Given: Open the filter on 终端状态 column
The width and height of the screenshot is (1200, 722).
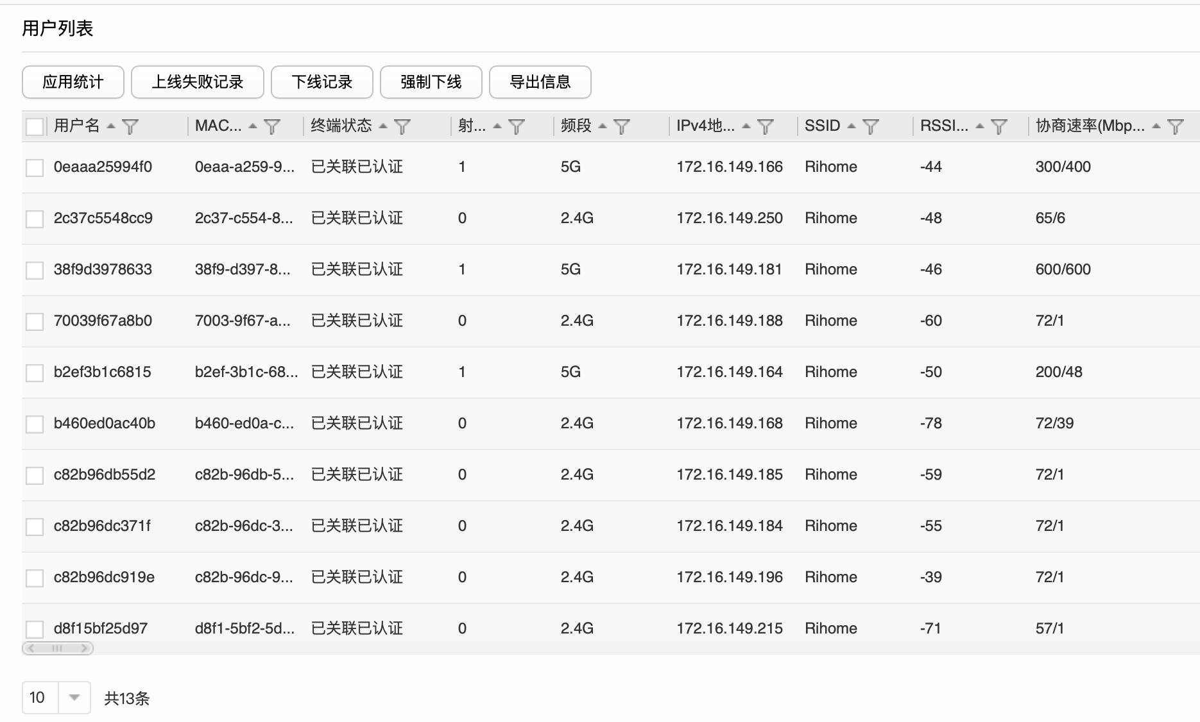Looking at the screenshot, I should pos(403,126).
